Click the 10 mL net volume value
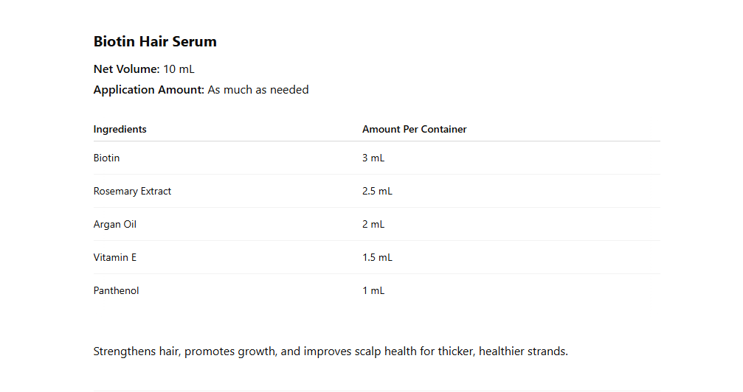The height and width of the screenshot is (392, 743). pos(179,69)
